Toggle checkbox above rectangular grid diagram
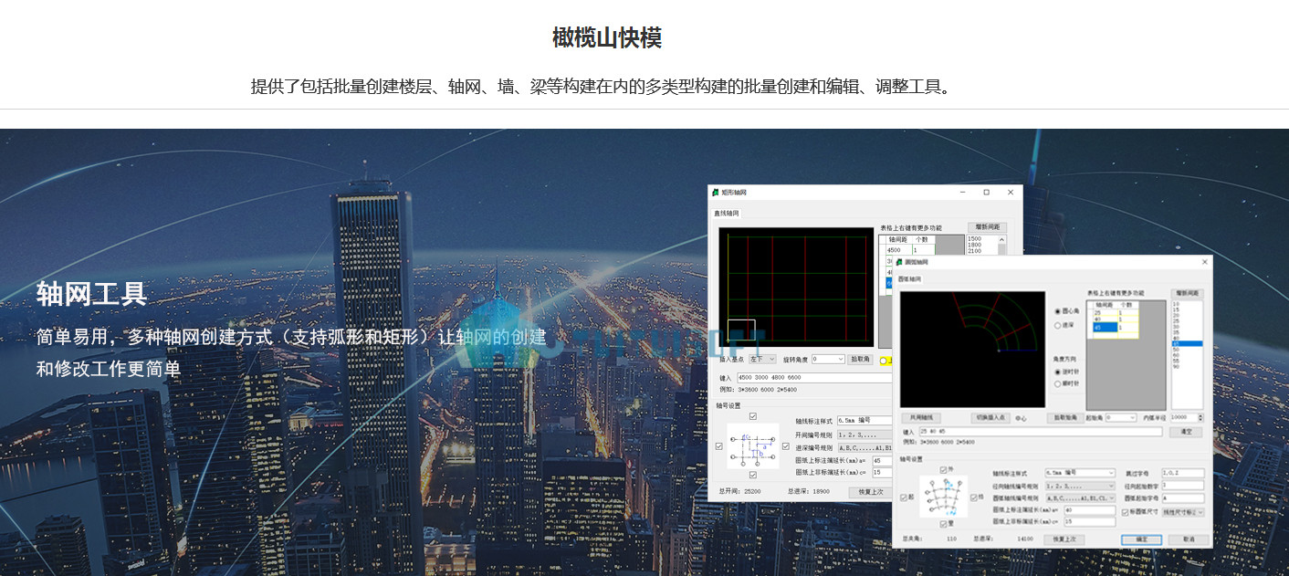1289x576 pixels. (752, 416)
